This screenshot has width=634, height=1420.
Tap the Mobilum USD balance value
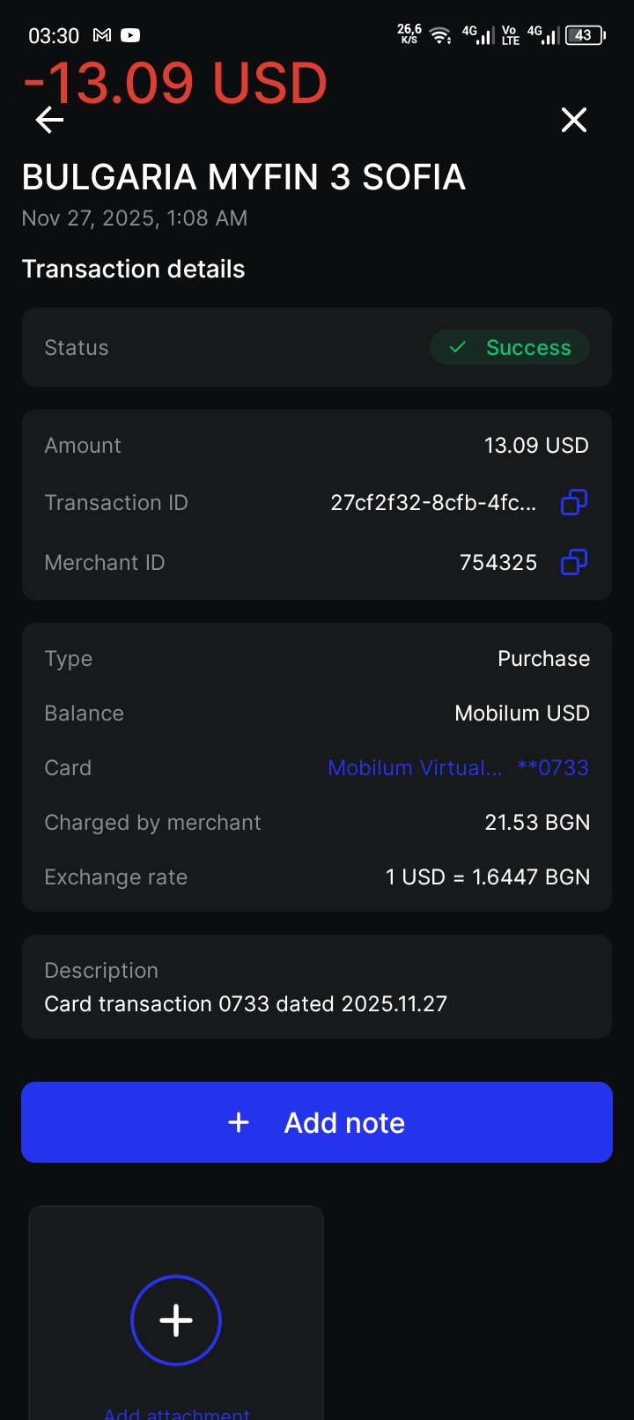[522, 714]
